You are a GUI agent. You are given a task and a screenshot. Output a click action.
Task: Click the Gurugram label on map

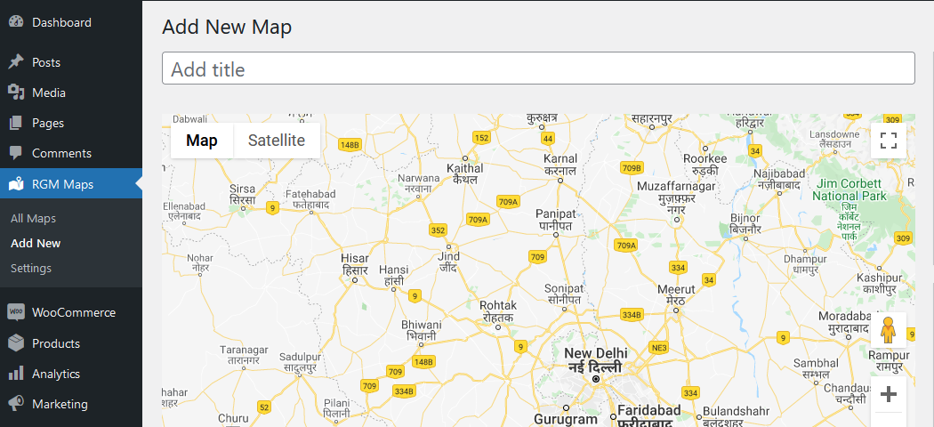click(565, 419)
